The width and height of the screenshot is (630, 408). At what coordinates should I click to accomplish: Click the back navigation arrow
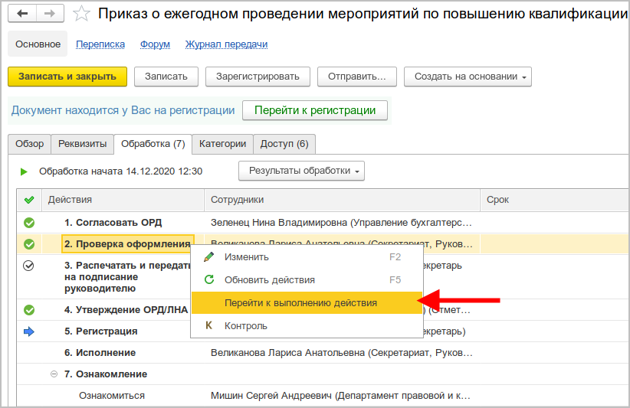(x=22, y=14)
